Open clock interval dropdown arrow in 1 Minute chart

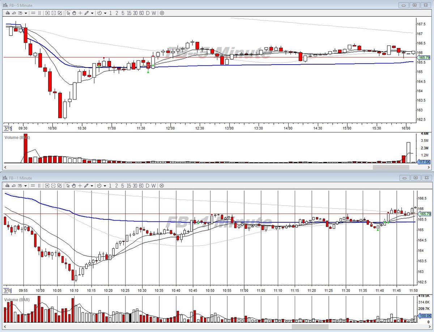pos(105,185)
